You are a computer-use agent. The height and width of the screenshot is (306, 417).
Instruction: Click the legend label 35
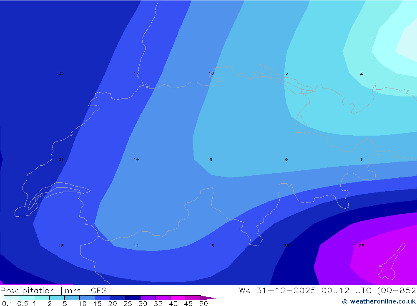[x=158, y=303]
